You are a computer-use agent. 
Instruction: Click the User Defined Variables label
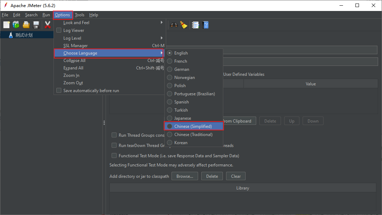pyautogui.click(x=244, y=74)
